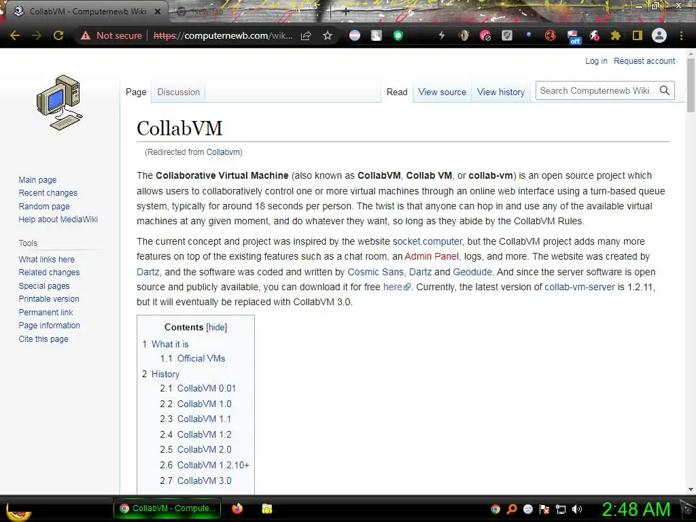Screen dimensions: 696x522
Task: Open Page information link
Action: (49, 326)
